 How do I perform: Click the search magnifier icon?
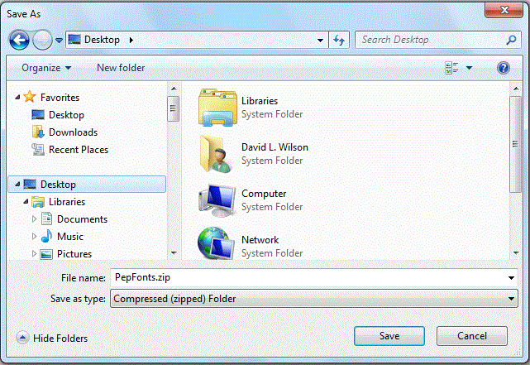[511, 40]
